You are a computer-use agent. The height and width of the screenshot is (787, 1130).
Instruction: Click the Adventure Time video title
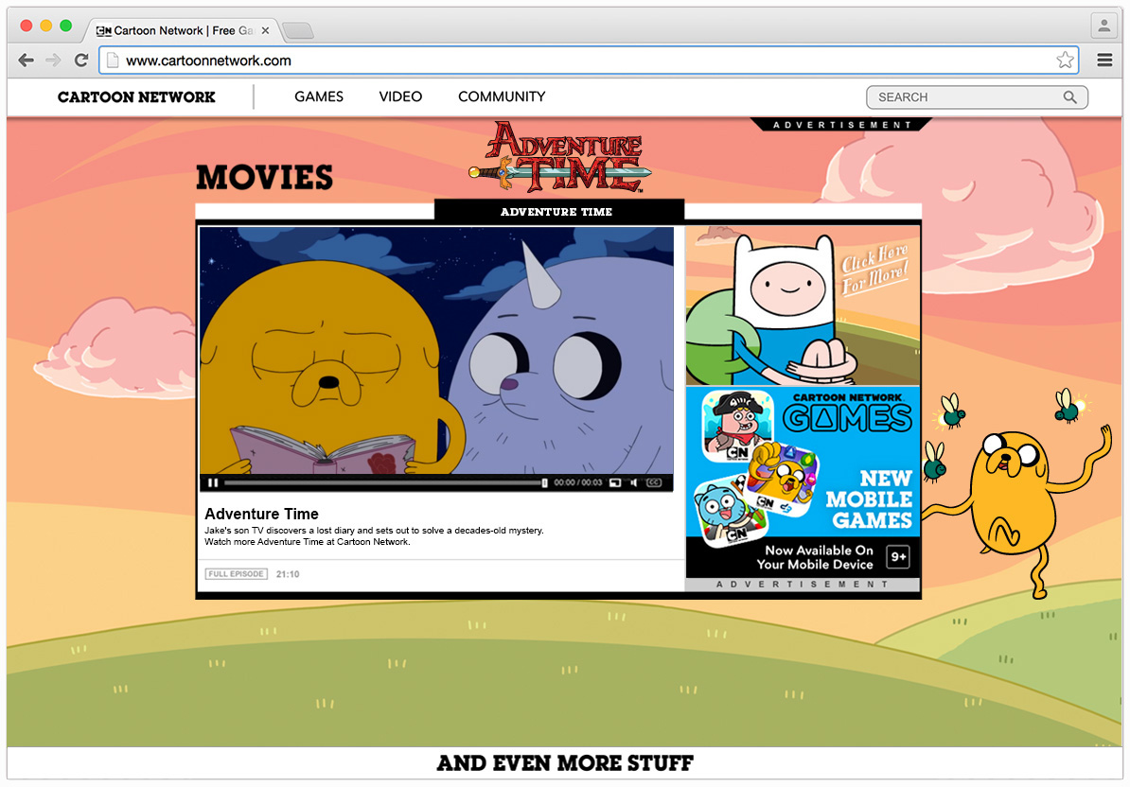(261, 514)
